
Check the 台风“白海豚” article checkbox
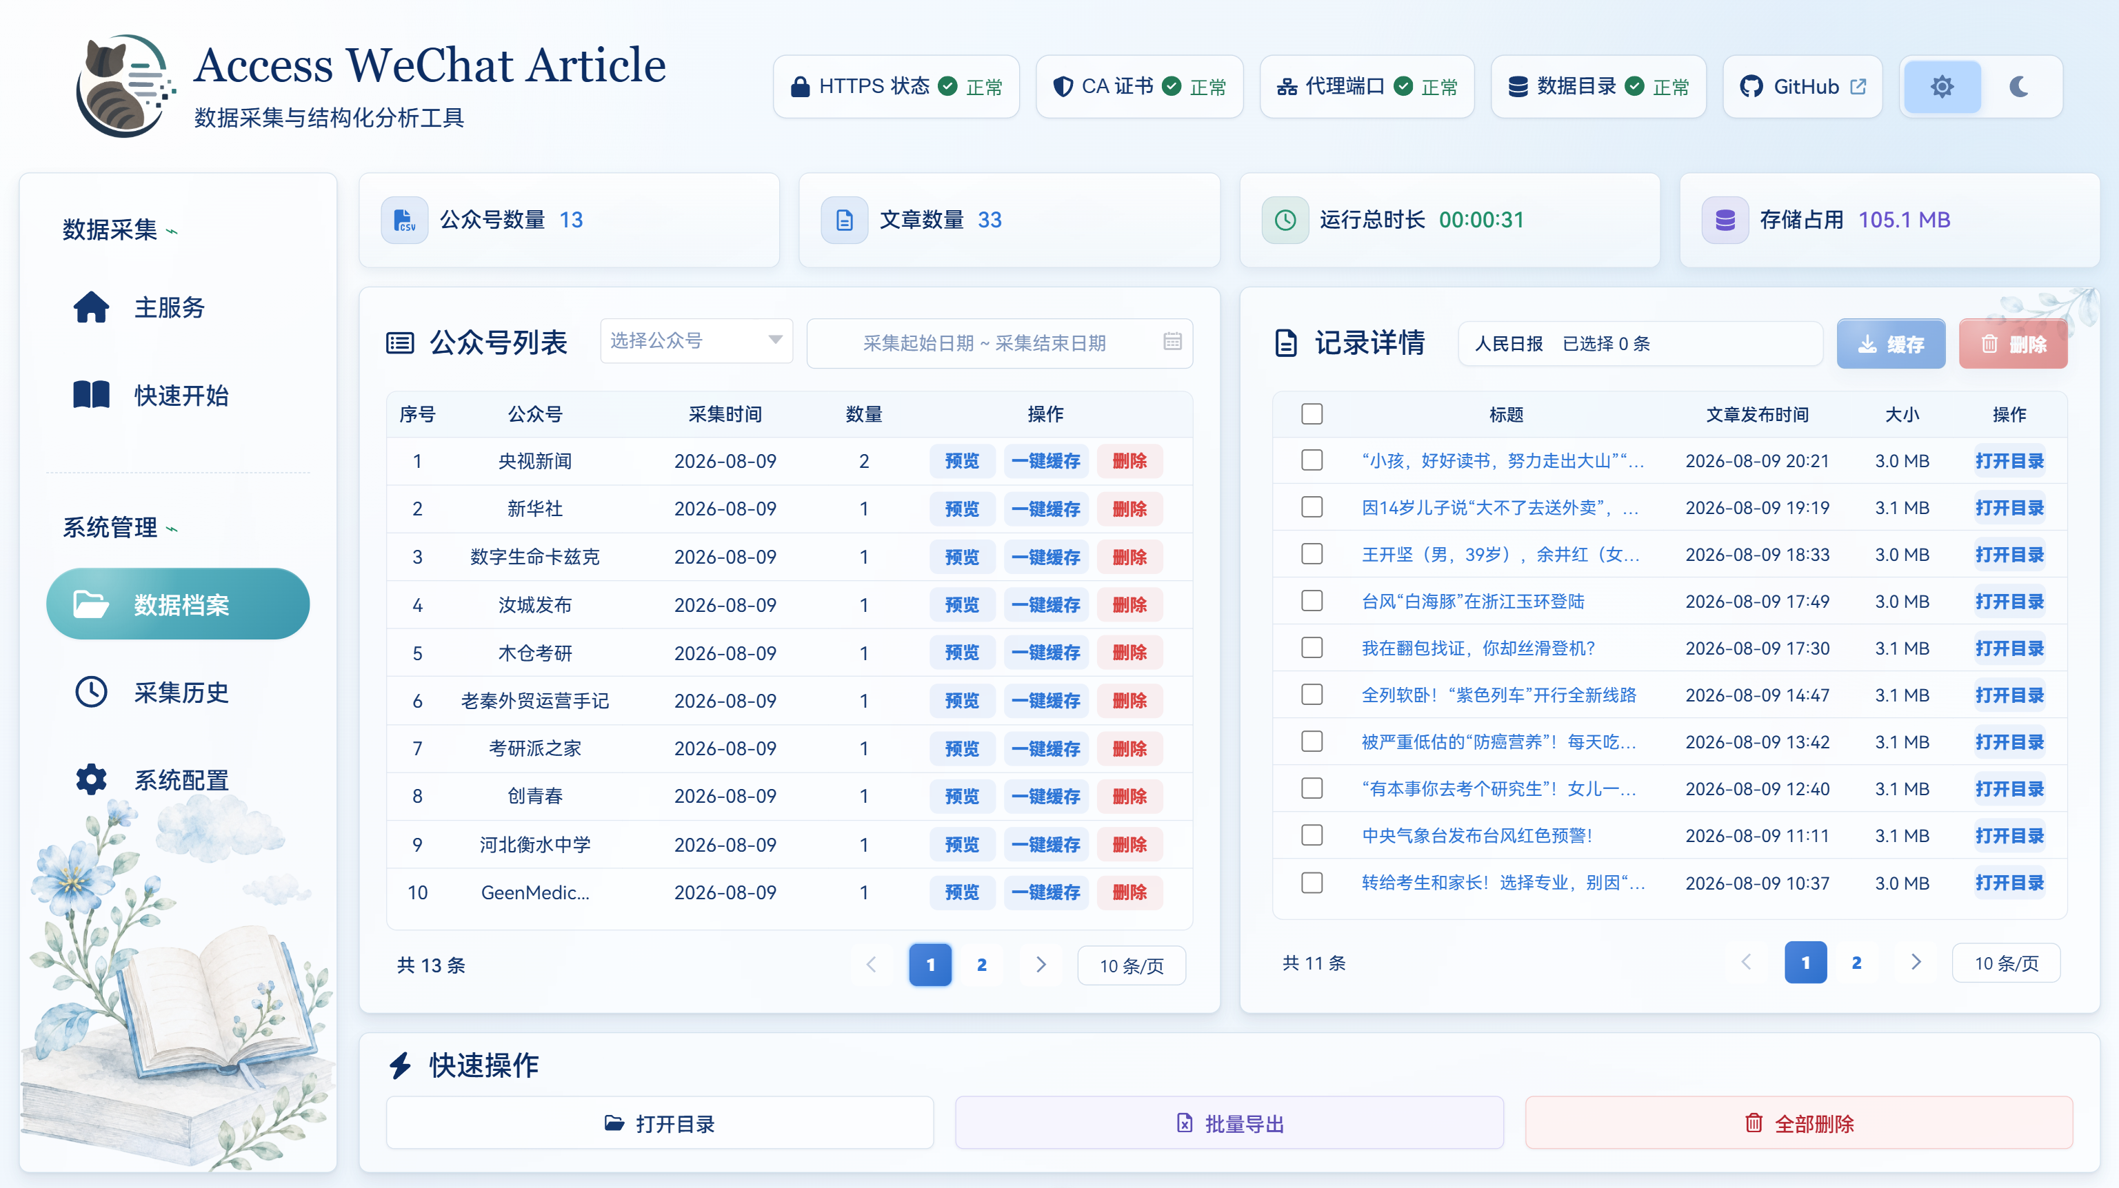pyautogui.click(x=1312, y=600)
